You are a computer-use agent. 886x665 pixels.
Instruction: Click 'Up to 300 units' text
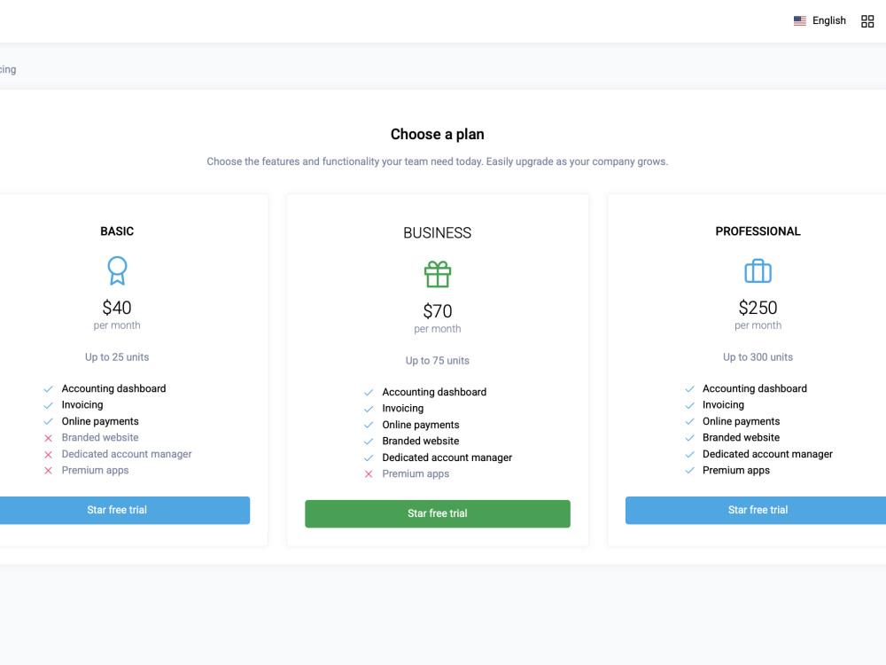click(x=758, y=357)
